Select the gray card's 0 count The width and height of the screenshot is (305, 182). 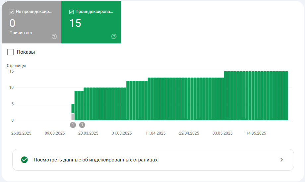point(12,23)
